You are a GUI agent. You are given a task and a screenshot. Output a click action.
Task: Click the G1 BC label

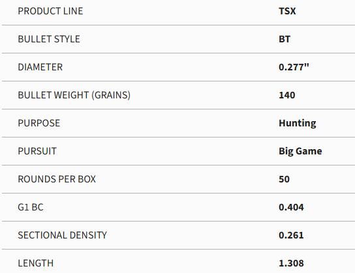[x=31, y=207]
